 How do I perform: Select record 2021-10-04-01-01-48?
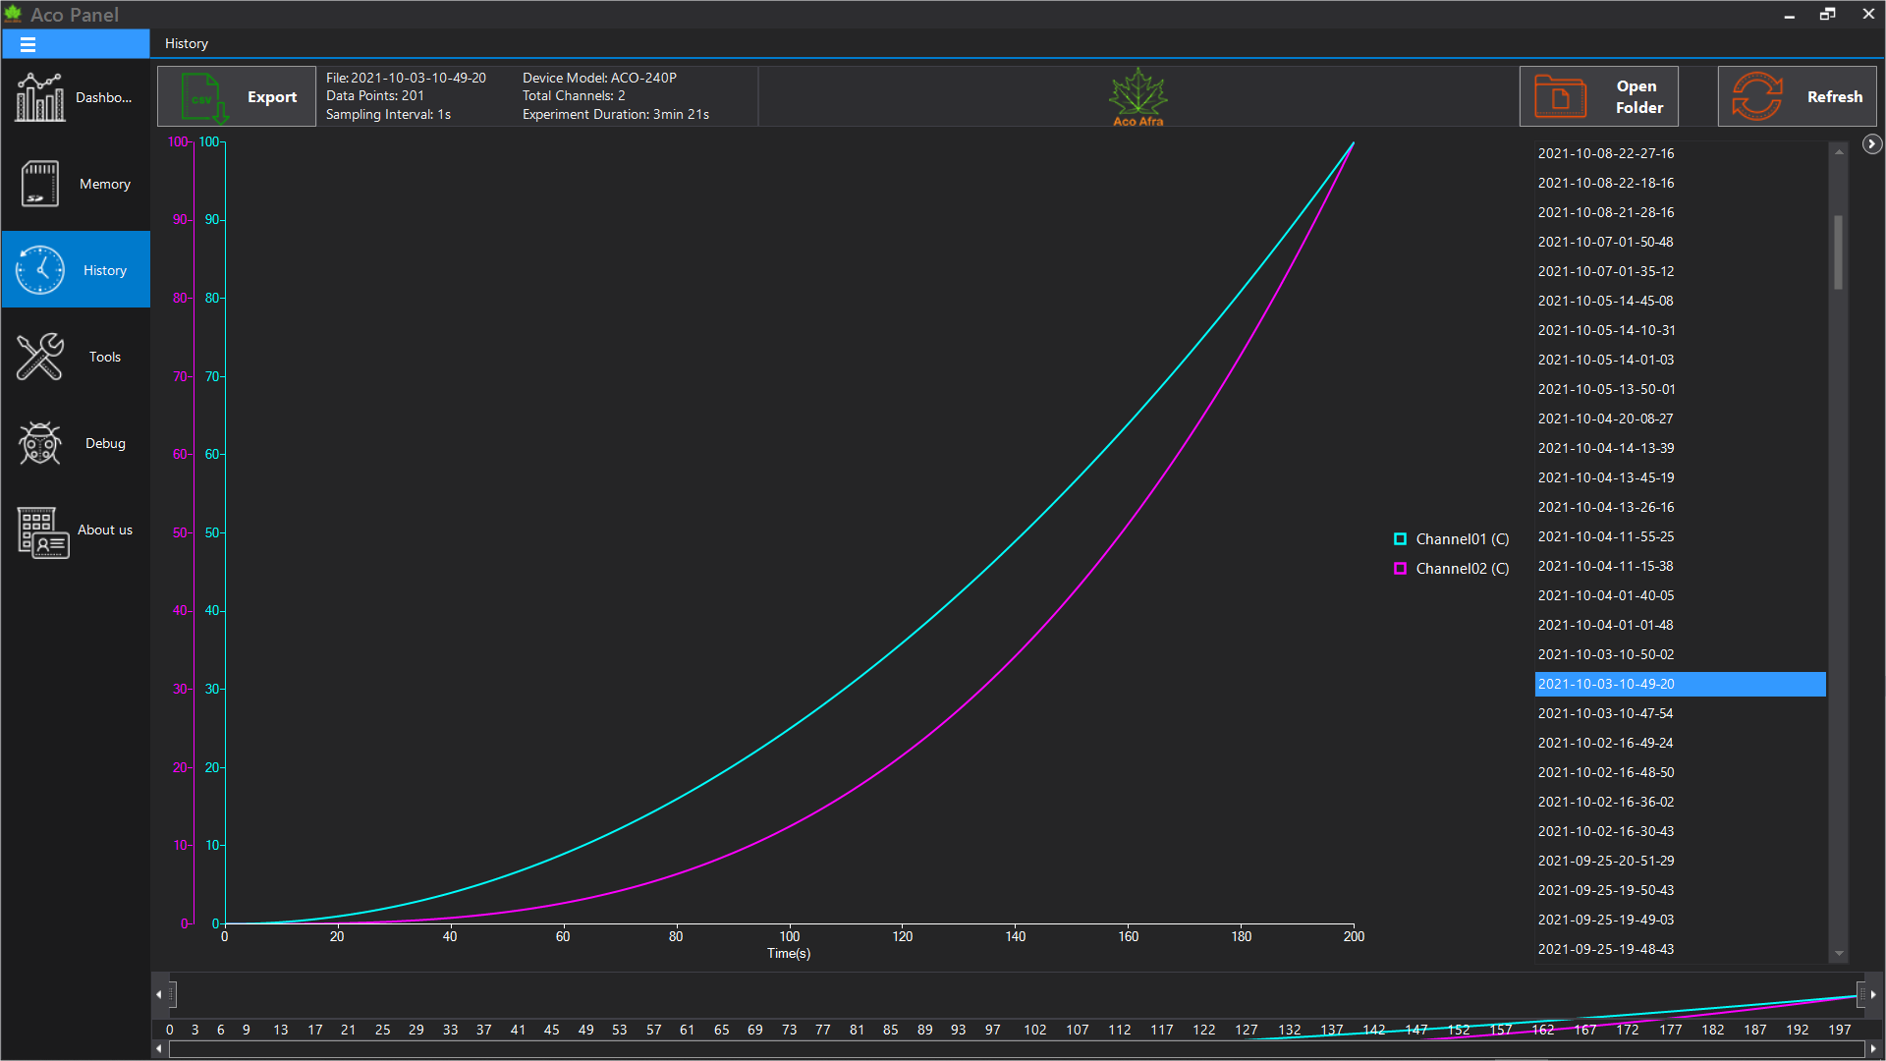[1680, 625]
